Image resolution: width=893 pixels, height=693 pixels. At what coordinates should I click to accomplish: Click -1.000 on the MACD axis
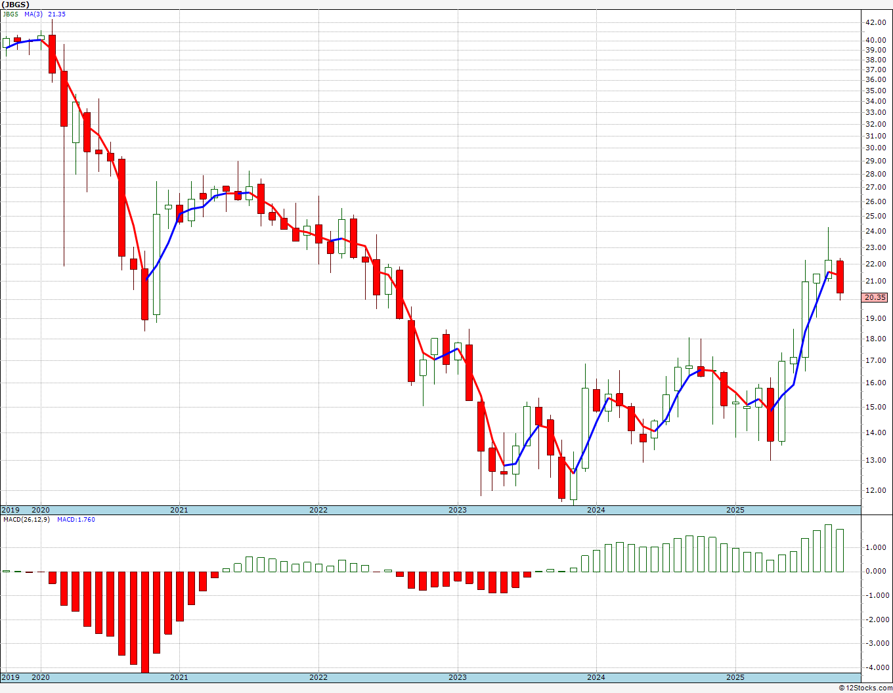point(876,596)
